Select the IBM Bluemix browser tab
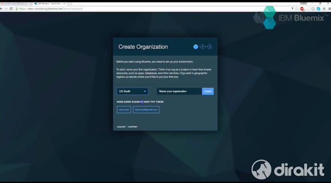This screenshot has width=331, height=183. [50, 4]
